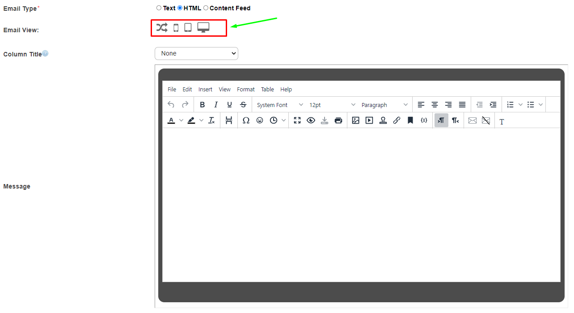Toggle bold formatting

tap(202, 105)
